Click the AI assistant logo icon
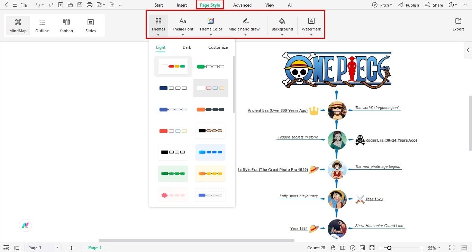 coord(25,225)
